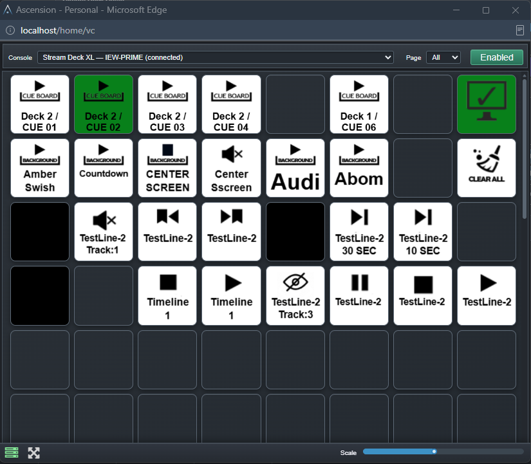Screen dimensions: 531x464
Task: Trigger the Deck 2 / CUE 01 cue board key
Action: click(x=40, y=104)
